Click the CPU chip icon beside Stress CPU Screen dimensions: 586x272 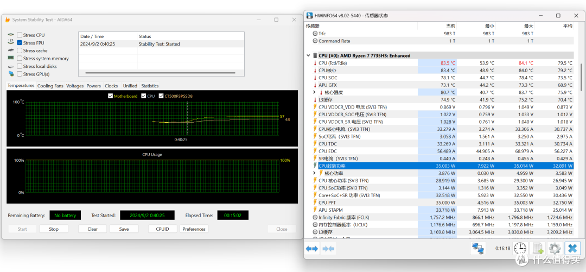click(x=11, y=35)
